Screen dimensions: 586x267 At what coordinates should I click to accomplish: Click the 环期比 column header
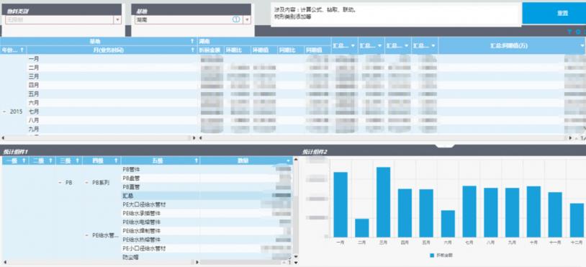pyautogui.click(x=237, y=50)
